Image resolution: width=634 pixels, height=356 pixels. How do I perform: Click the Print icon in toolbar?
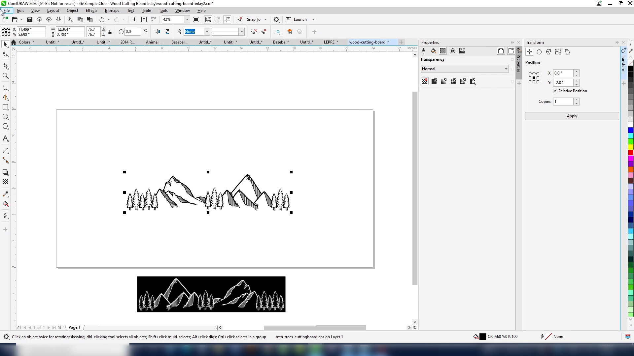[58, 19]
